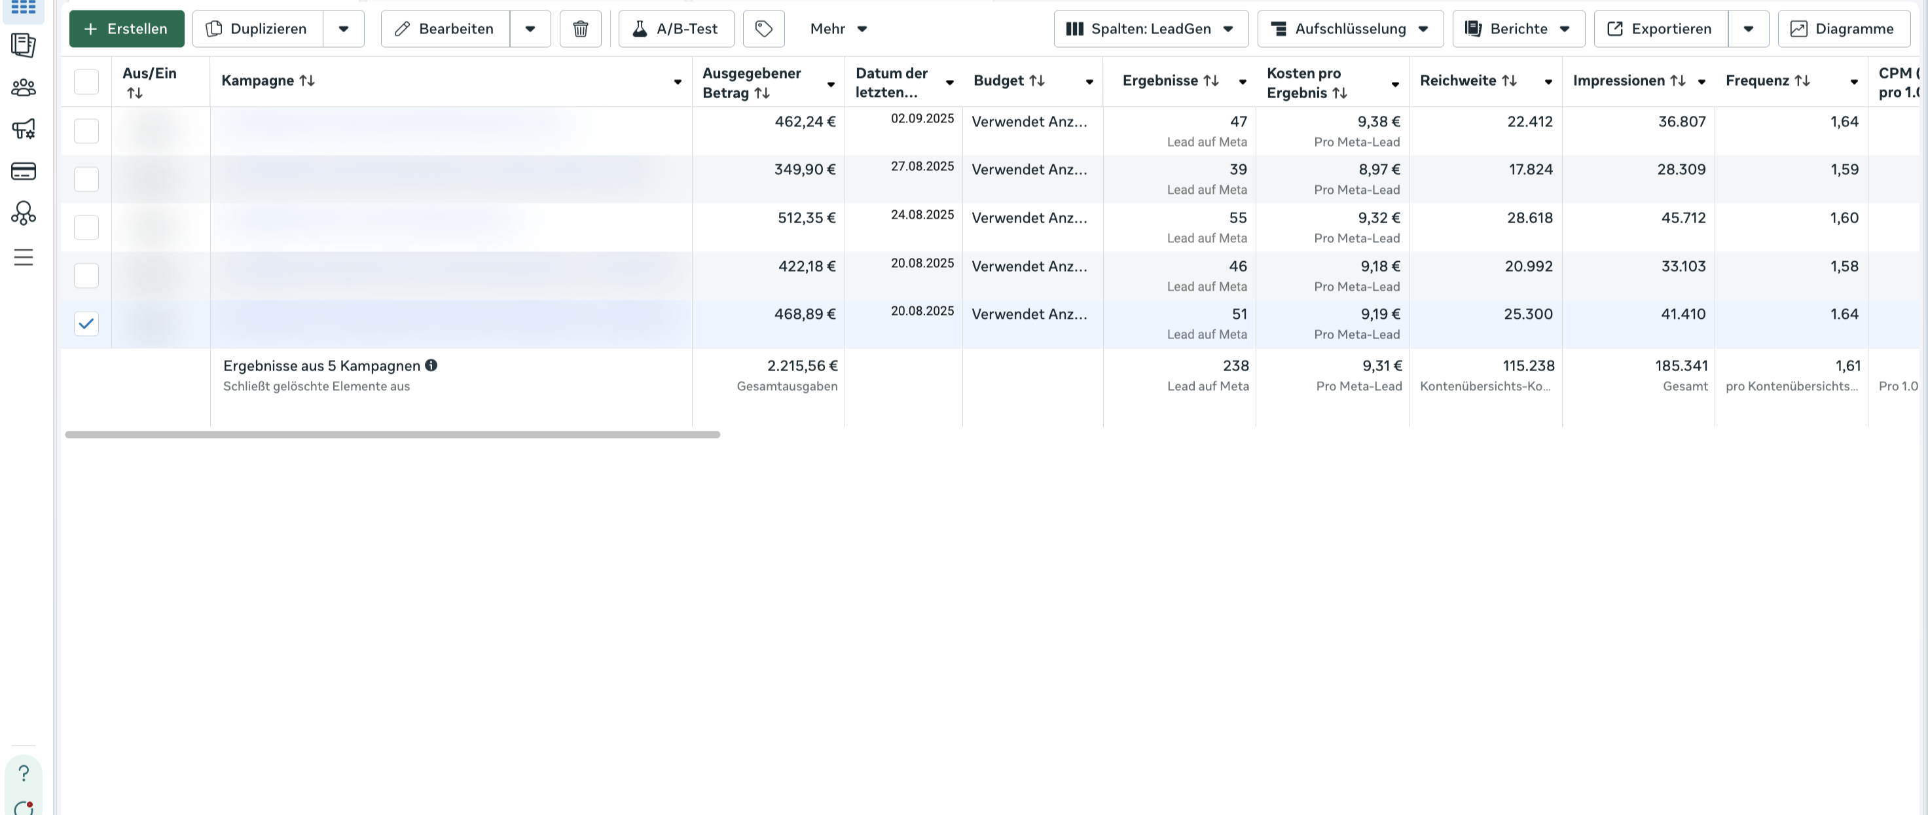Click the Exportieren button
Screen dimensions: 1928x815
tap(1661, 28)
